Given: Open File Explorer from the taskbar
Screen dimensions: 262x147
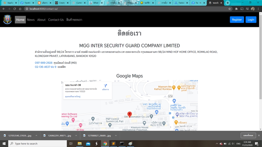Looking at the screenshot, I should point(79,143).
